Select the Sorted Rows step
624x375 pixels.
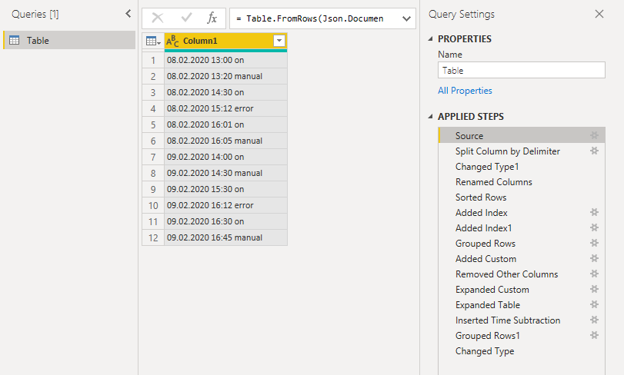pyautogui.click(x=522, y=197)
